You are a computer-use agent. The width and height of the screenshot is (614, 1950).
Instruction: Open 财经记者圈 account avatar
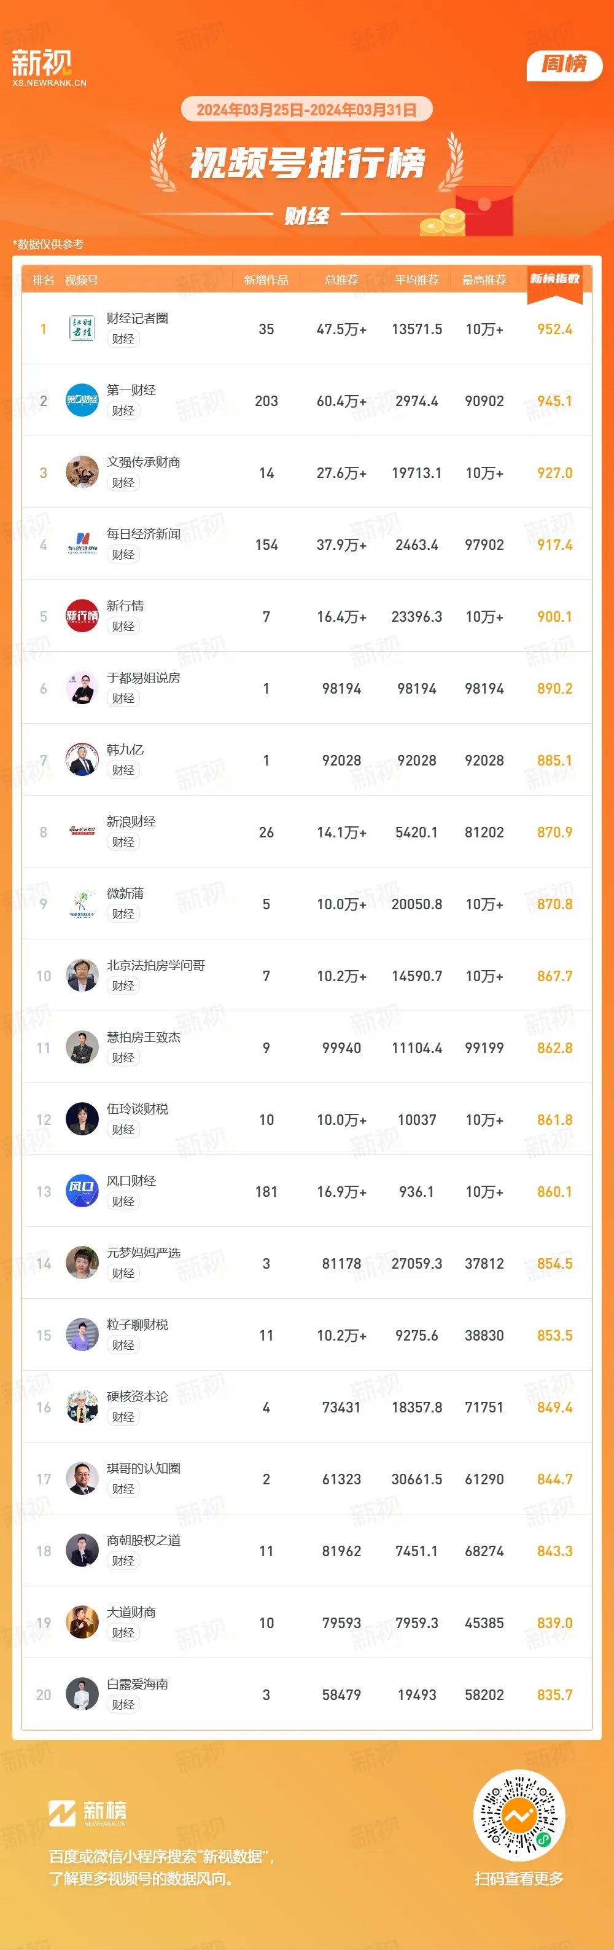coord(82,329)
